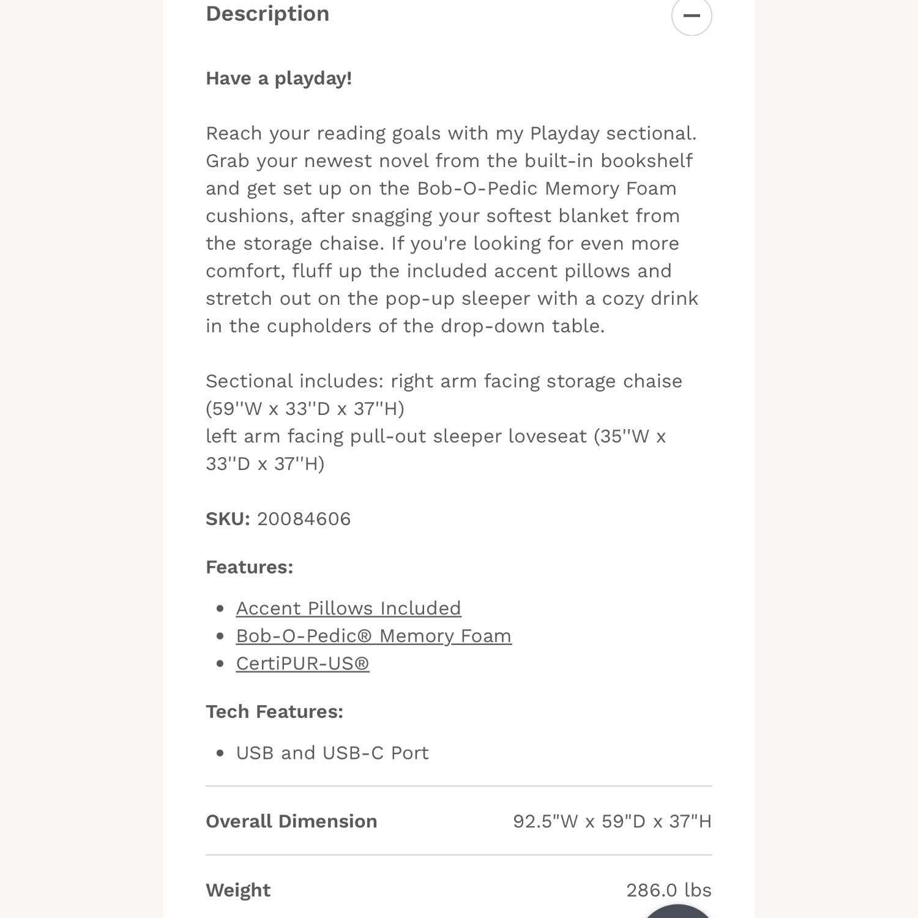Click the Description section heading

[267, 13]
